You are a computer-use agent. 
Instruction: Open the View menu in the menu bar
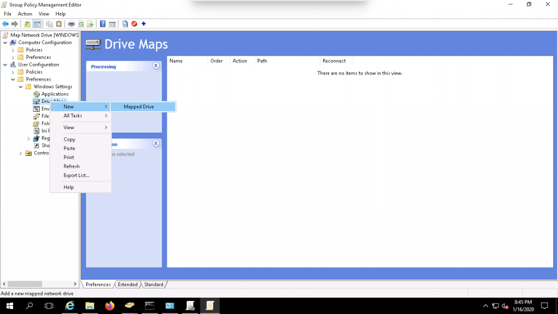tap(44, 14)
